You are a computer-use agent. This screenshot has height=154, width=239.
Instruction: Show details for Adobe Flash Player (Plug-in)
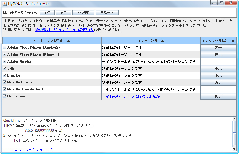(x=218, y=54)
